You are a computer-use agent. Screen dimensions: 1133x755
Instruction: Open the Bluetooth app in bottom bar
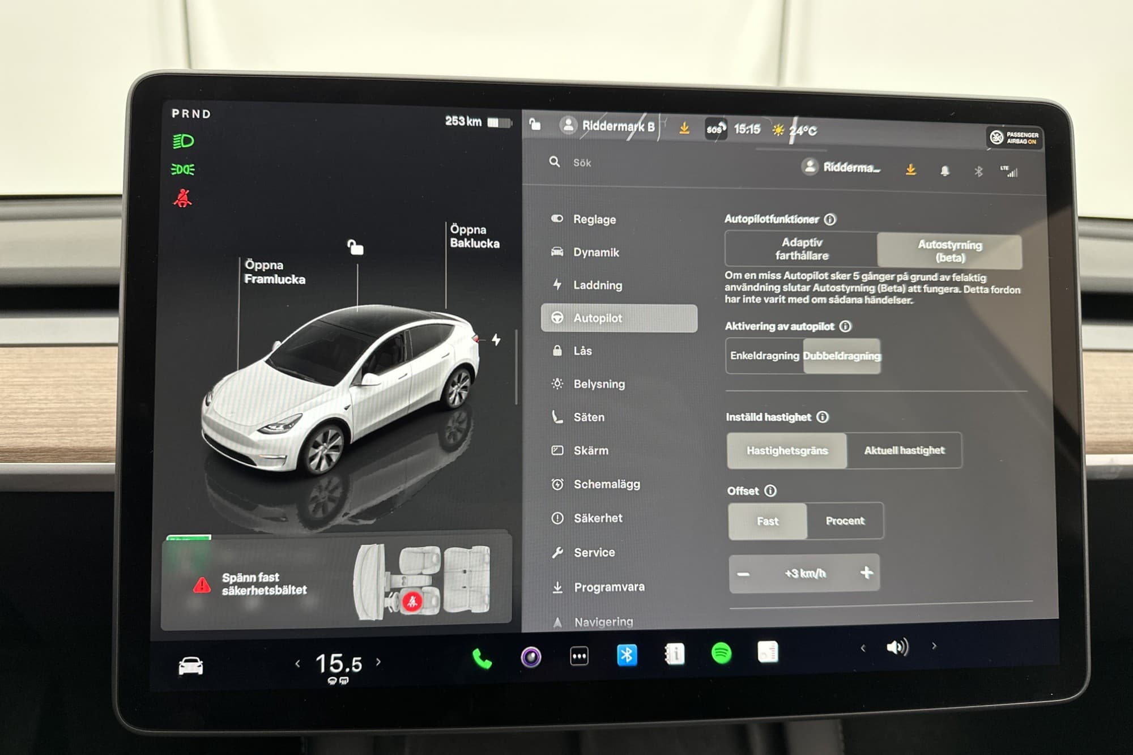pos(627,655)
